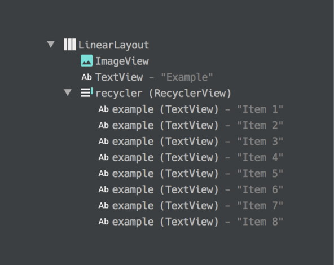Select example (TextView) "Item 5" text
This screenshot has height=265, width=334.
197,174
